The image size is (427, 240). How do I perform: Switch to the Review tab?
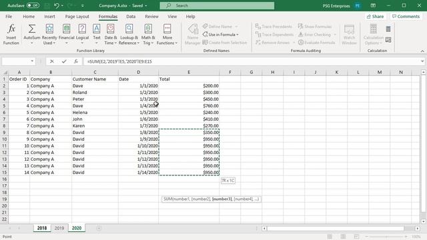point(151,17)
